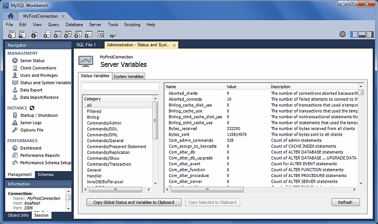
Task: Create a new SQL tab icon
Action: coord(11,34)
